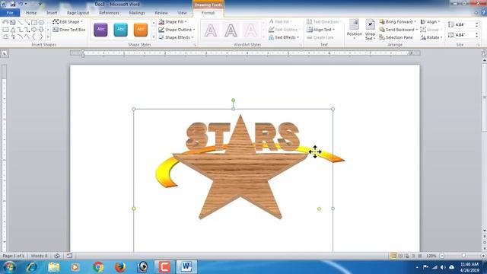Save document via Quick Access toolbar

point(13,4)
